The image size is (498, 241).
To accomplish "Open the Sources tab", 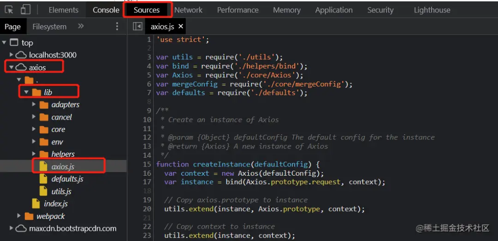I will coord(147,10).
